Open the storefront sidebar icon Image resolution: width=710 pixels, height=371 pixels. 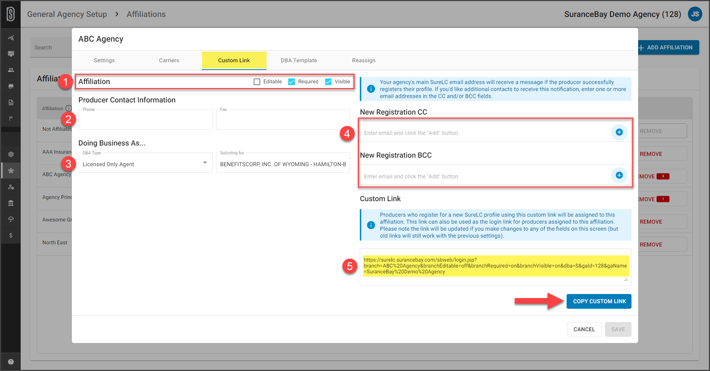pos(11,86)
